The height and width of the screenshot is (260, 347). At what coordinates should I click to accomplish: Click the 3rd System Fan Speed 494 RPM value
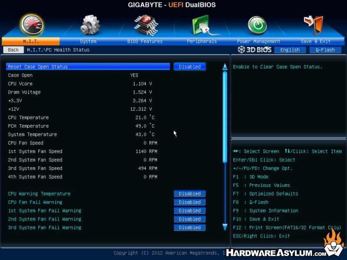147,168
